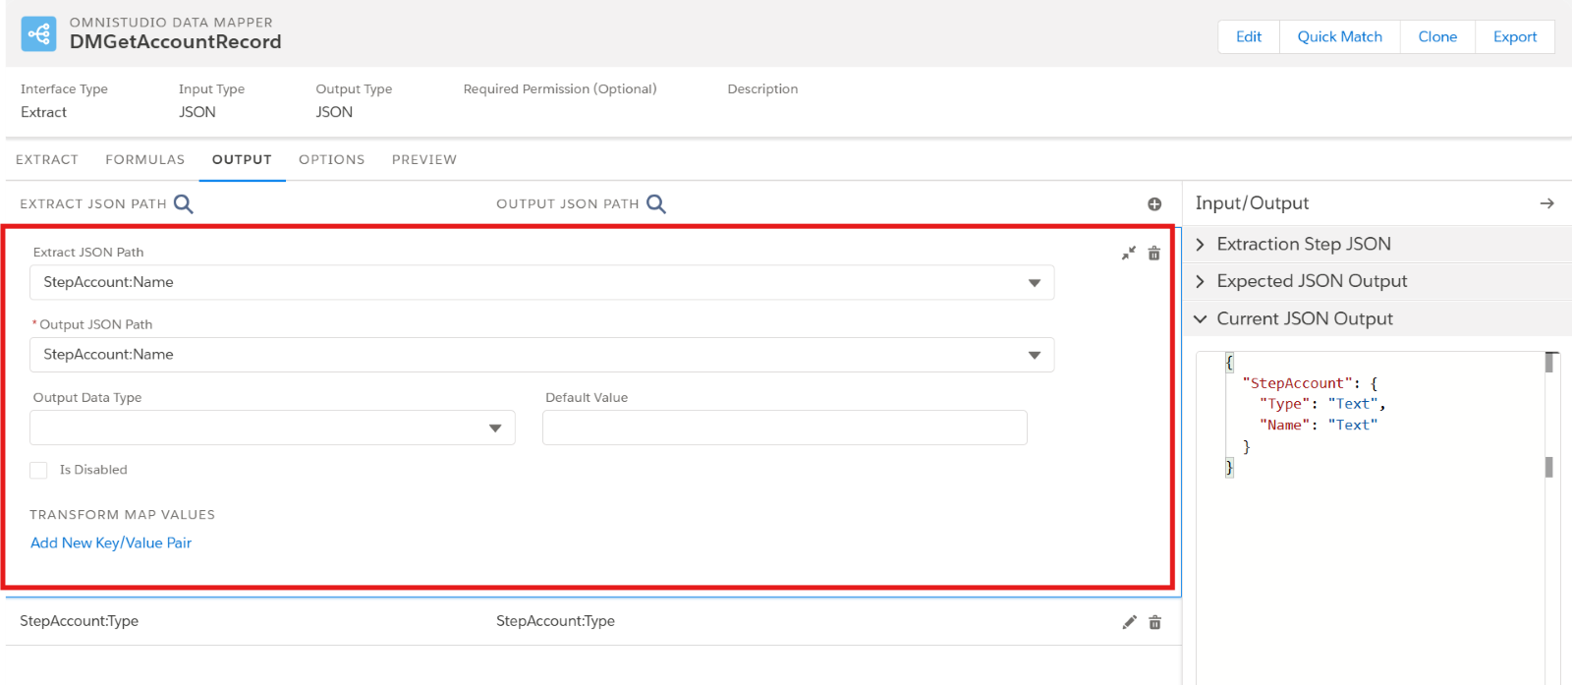Expand the Extraction Step JSON section
This screenshot has width=1572, height=685.
1303,244
